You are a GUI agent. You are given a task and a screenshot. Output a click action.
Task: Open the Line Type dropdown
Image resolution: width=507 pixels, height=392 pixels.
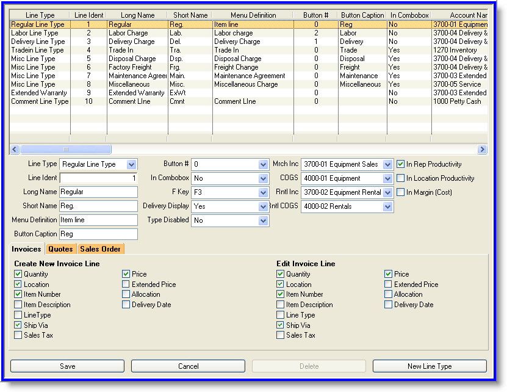click(x=131, y=164)
